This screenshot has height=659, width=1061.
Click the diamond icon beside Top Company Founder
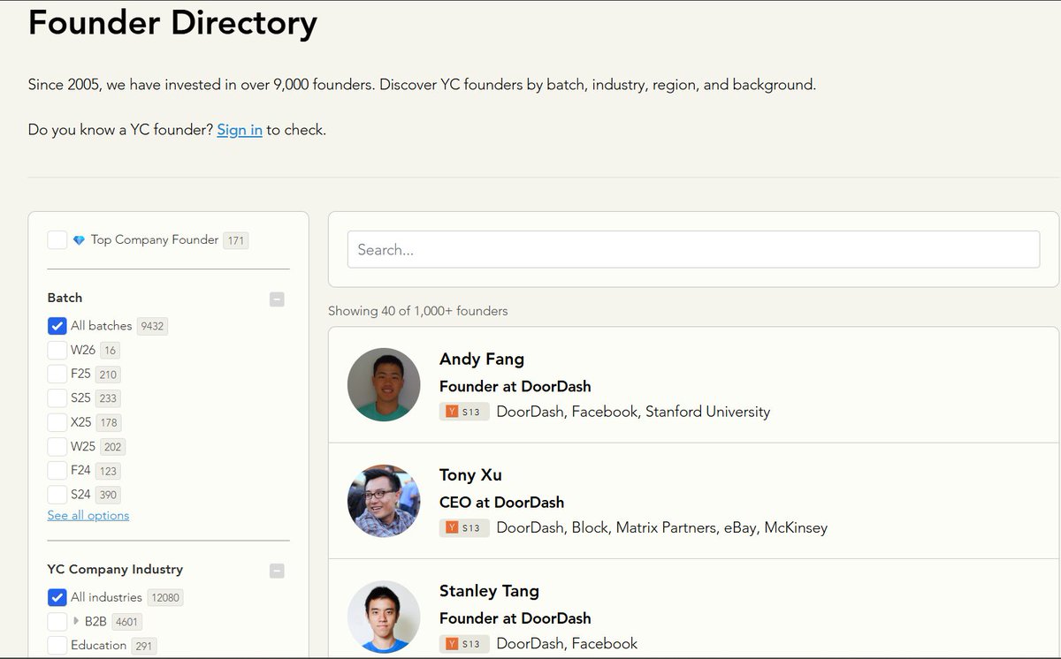coord(79,240)
